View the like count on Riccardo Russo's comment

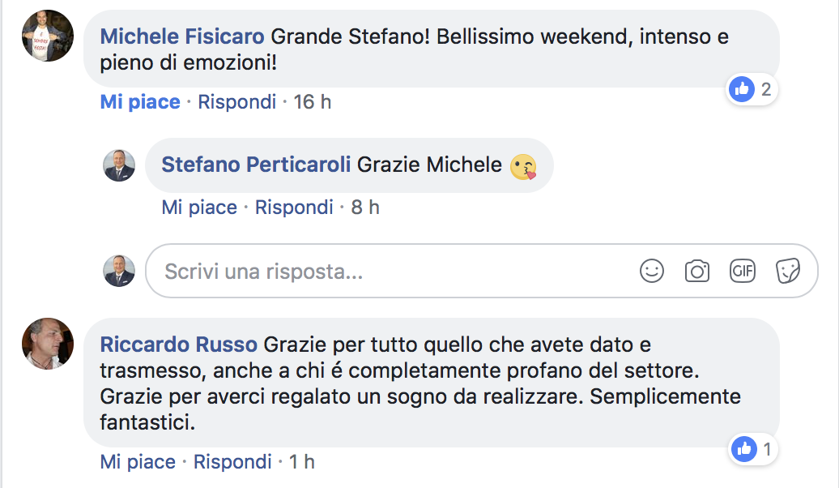click(754, 448)
